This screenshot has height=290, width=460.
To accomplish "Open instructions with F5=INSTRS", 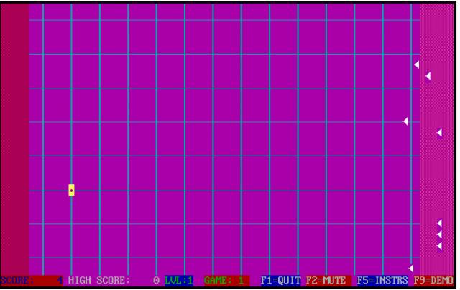I will [382, 280].
